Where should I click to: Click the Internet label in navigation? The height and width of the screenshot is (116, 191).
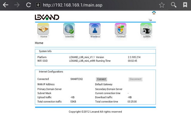tap(70, 37)
